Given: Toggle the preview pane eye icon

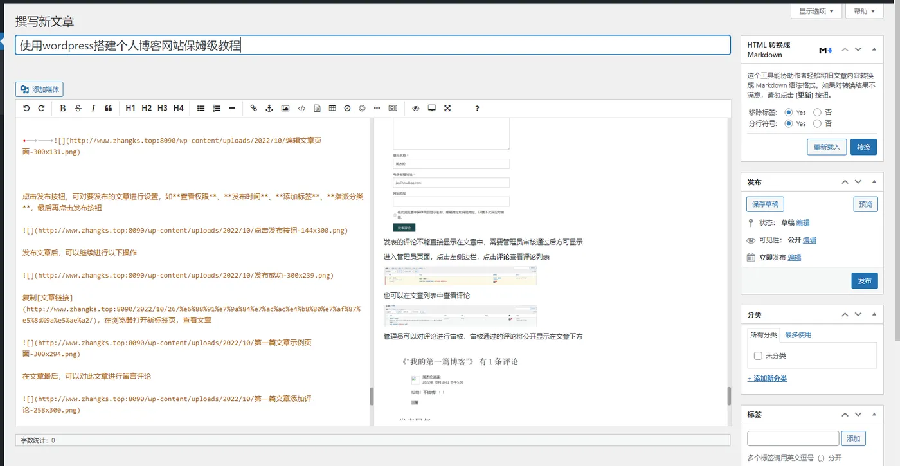Looking at the screenshot, I should click(416, 108).
